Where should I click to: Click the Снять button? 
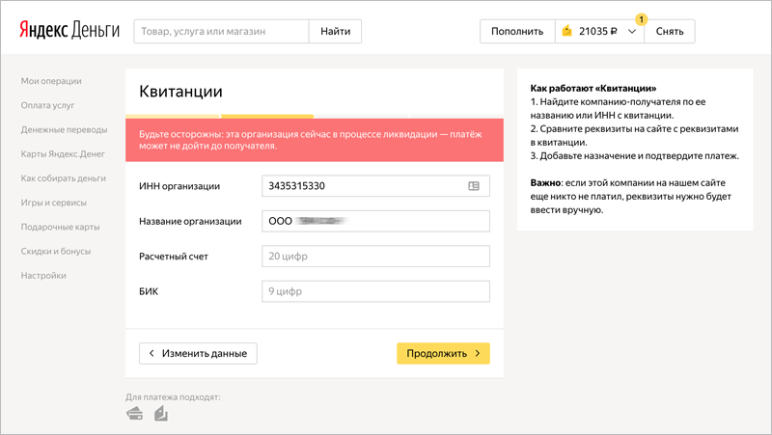point(670,31)
